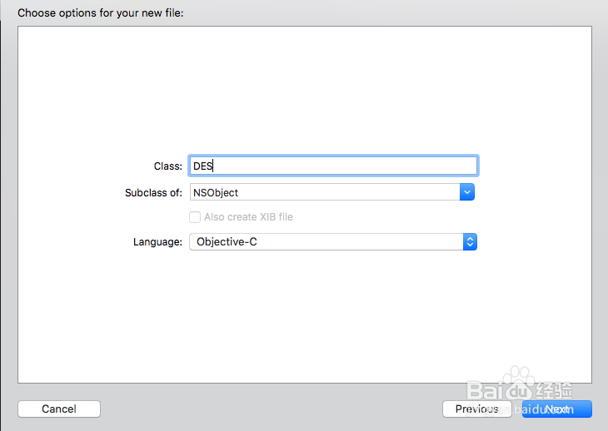Enable the Also create XIB file checkbox
This screenshot has width=608, height=431.
pos(195,217)
